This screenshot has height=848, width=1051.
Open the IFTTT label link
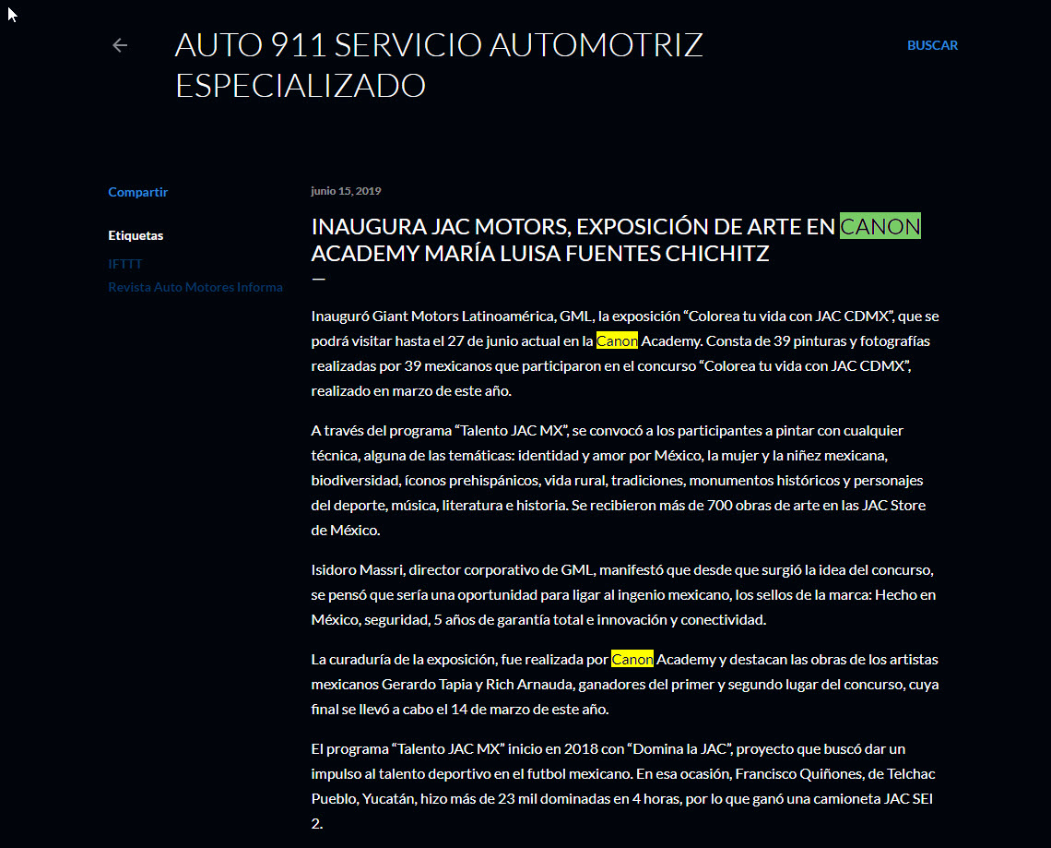pyautogui.click(x=125, y=264)
